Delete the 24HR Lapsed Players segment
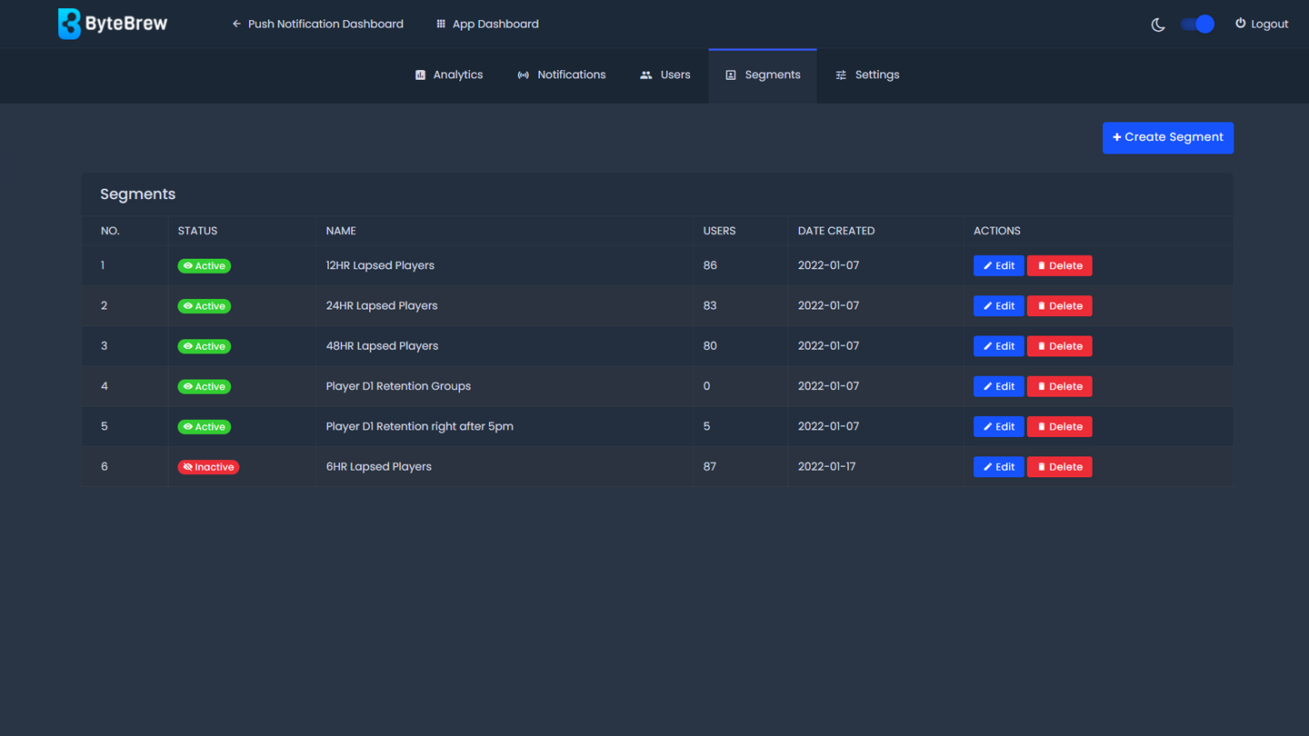 click(1059, 306)
